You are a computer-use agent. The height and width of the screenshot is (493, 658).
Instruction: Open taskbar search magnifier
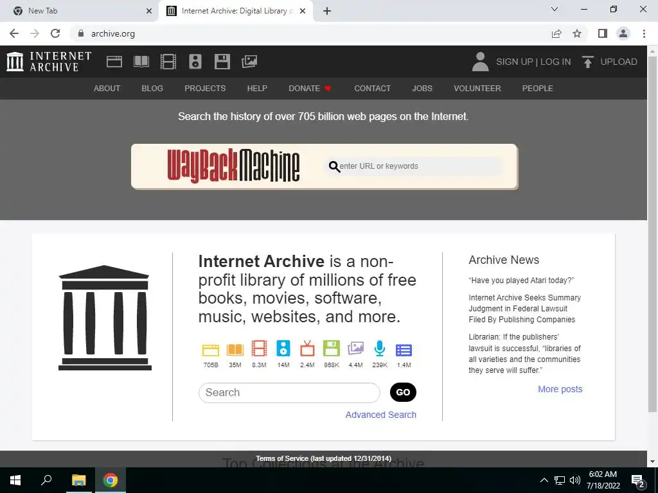[x=46, y=480]
